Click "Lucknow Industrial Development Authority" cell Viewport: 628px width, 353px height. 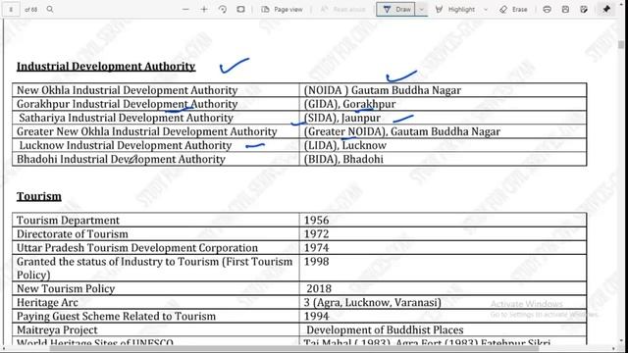pos(155,145)
